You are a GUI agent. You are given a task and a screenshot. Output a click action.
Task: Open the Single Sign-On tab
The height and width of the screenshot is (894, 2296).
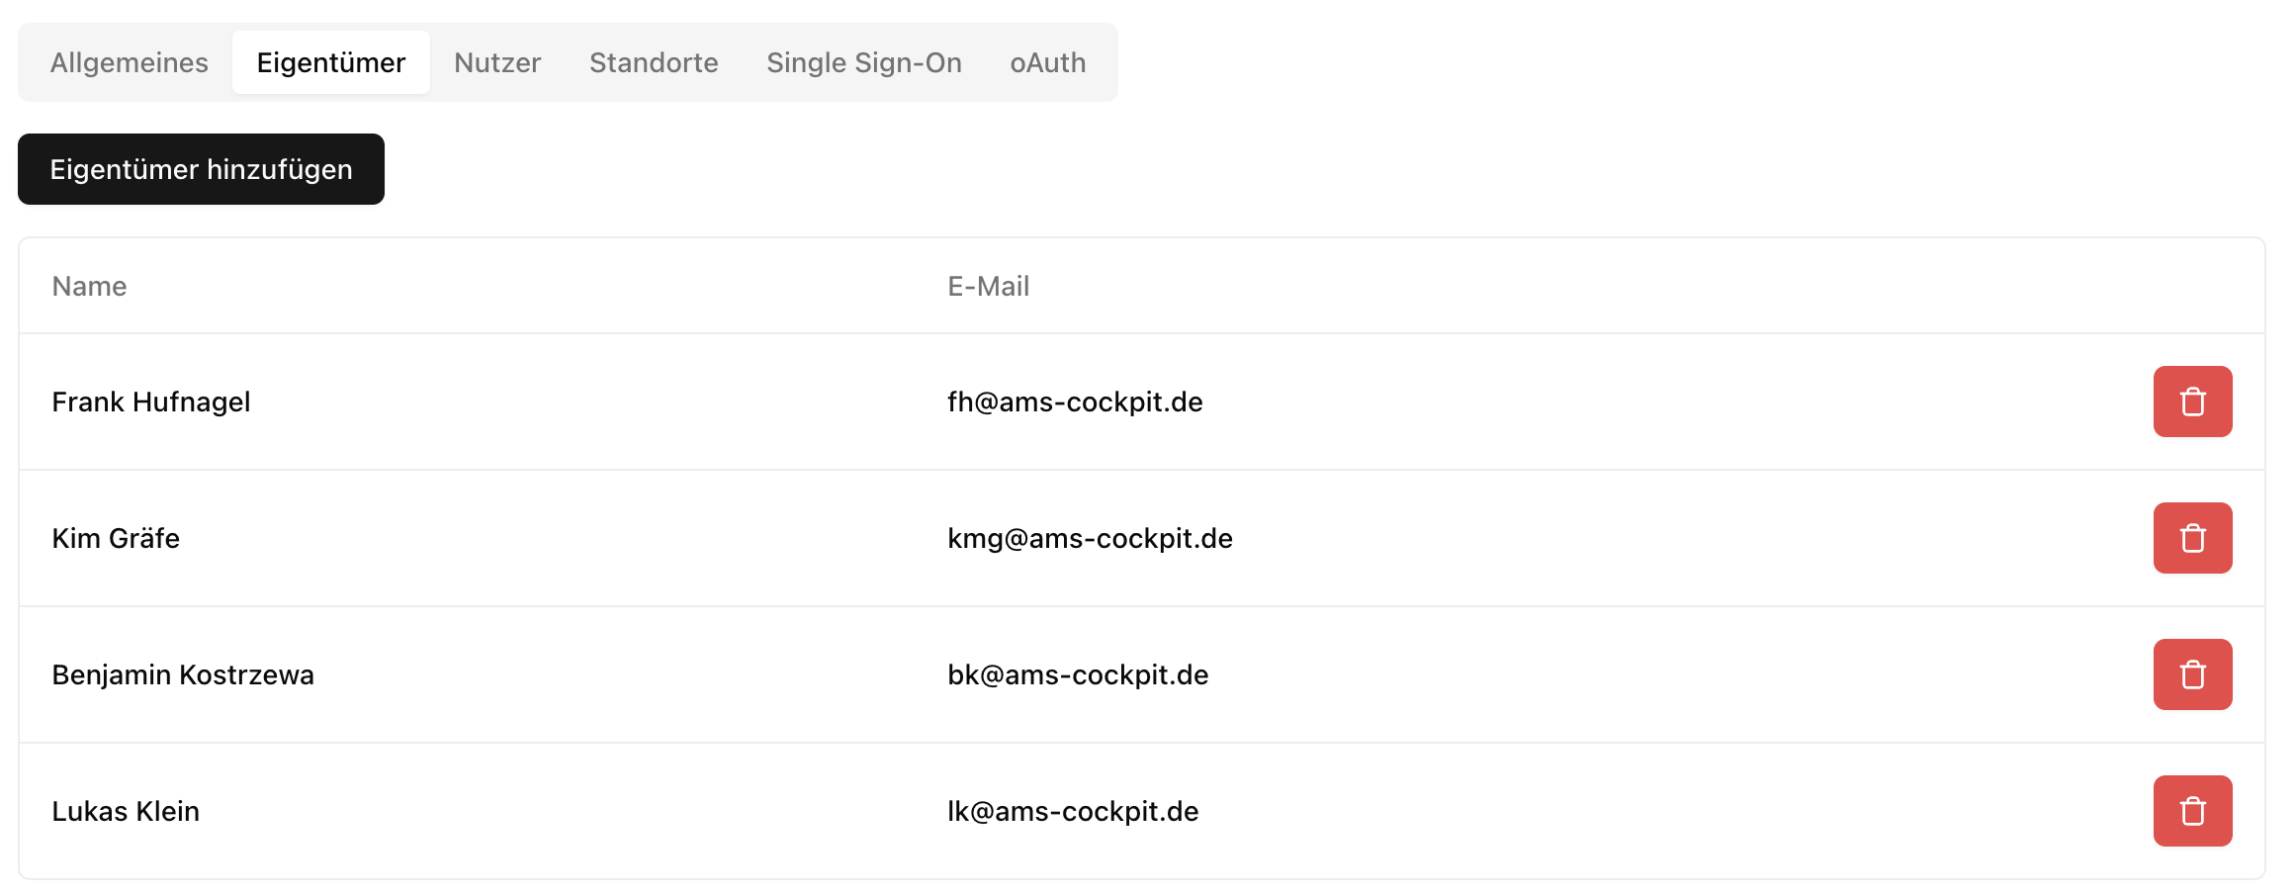[863, 62]
